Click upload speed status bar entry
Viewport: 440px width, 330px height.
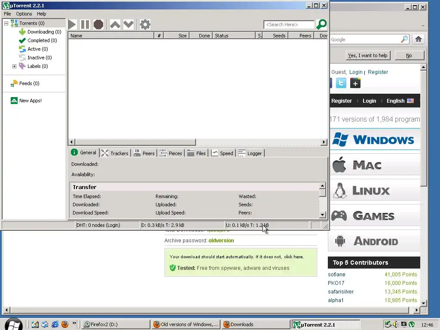click(267, 225)
